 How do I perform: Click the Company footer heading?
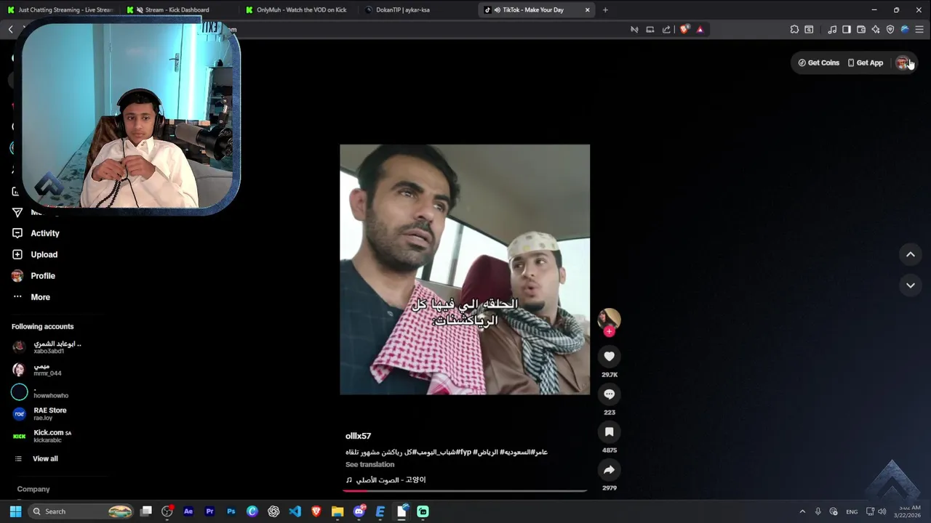click(33, 489)
